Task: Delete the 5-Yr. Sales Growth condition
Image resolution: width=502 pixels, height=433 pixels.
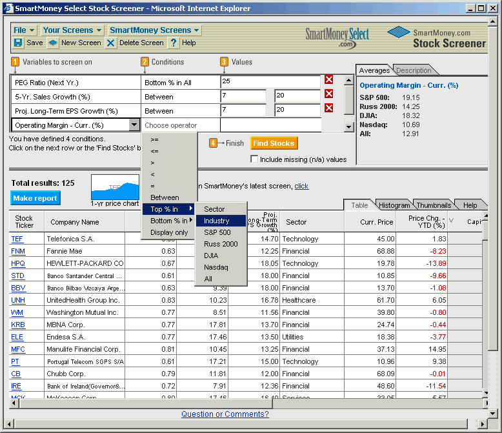Action: pyautogui.click(x=329, y=94)
